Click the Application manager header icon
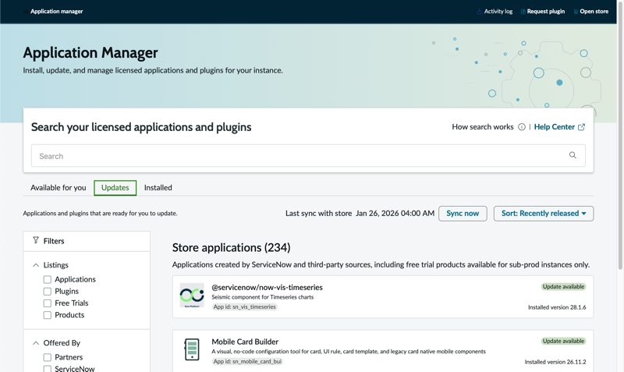This screenshot has height=372, width=624. tap(26, 12)
